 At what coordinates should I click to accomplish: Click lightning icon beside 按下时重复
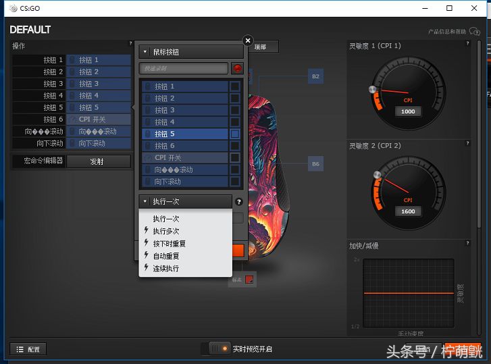click(x=147, y=242)
